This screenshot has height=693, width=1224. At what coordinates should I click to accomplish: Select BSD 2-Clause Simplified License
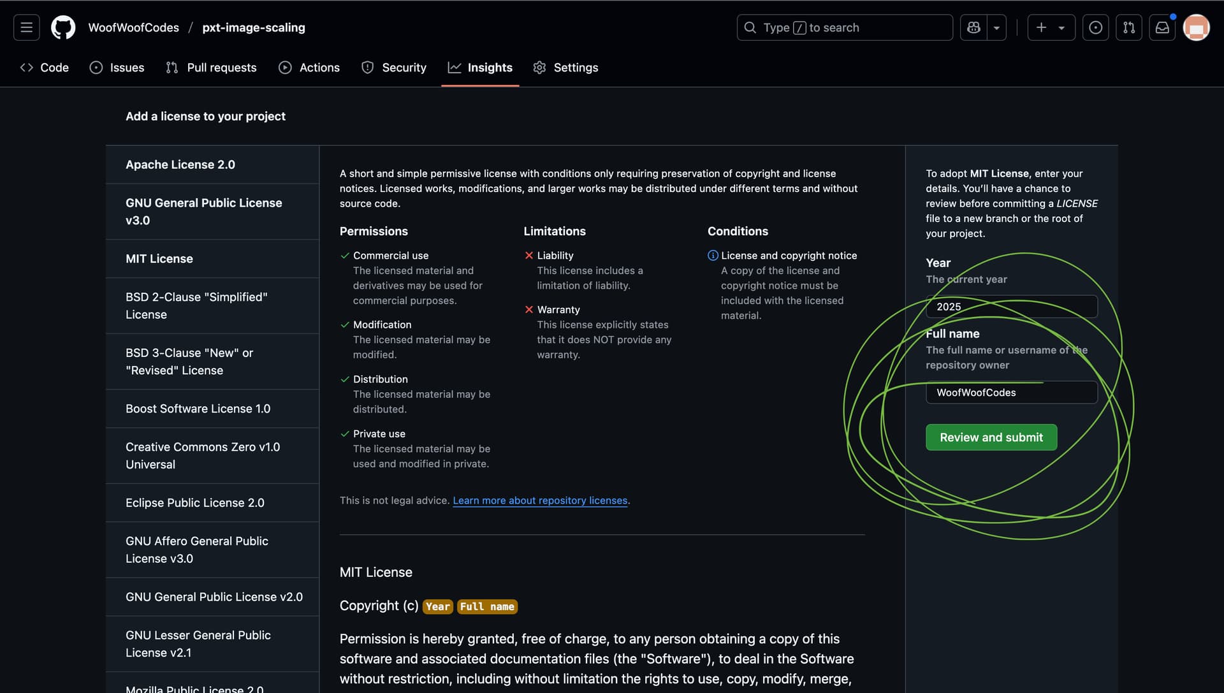[x=212, y=306]
